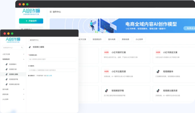Click the 短视频主题 input field
195x113 pixels.
52,59
